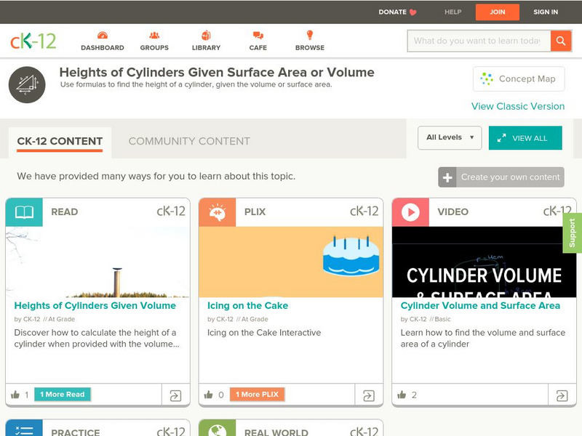This screenshot has height=436, width=582.
Task: Click the PRACTICE card header
Action: (97, 428)
